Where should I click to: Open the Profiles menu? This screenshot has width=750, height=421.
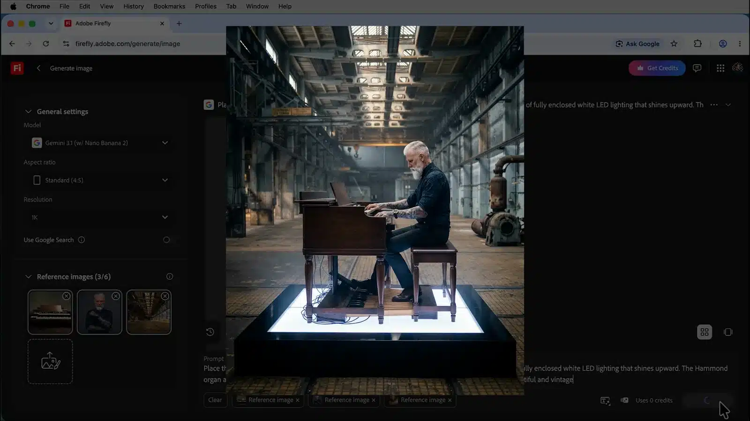pos(206,6)
